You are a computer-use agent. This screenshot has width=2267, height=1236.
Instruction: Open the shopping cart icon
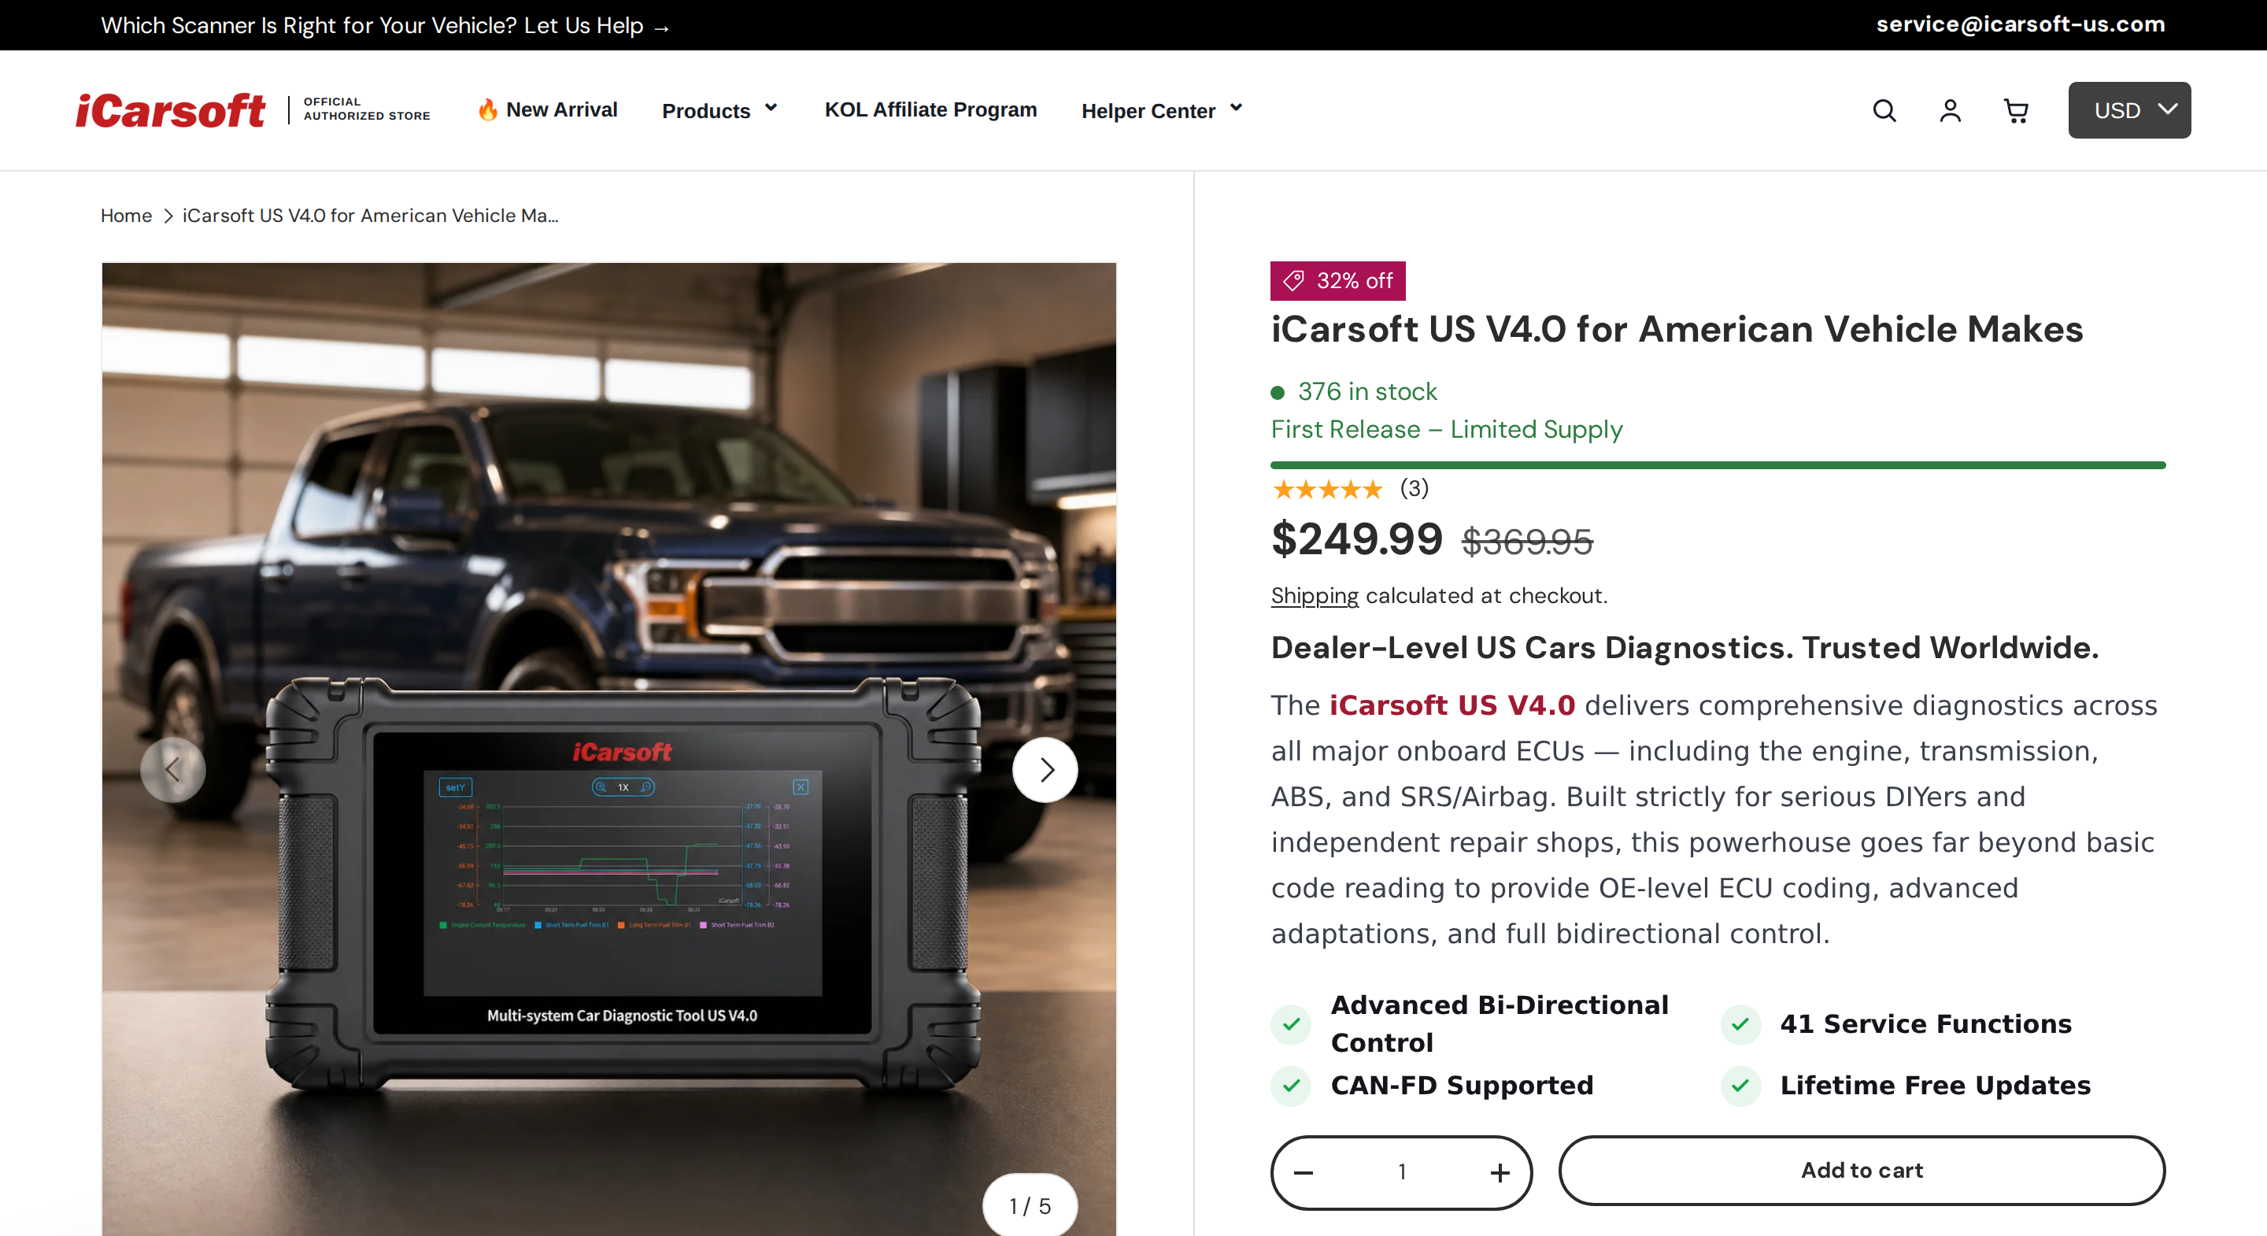point(2016,111)
